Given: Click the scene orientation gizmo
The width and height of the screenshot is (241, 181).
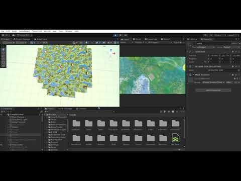Looking at the screenshot, I should coord(111,53).
